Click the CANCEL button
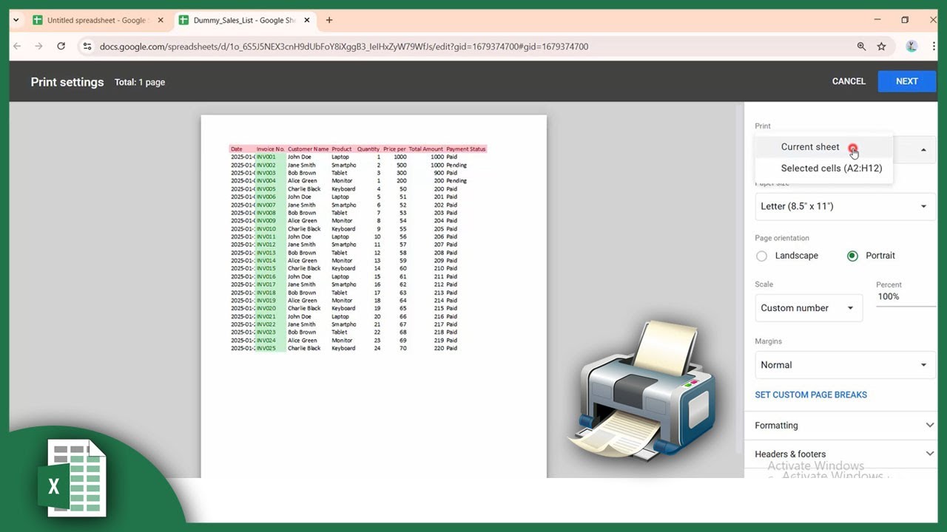 (x=849, y=81)
